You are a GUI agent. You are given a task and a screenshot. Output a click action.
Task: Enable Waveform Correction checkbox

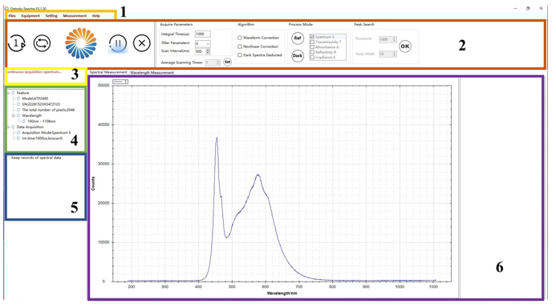[240, 38]
